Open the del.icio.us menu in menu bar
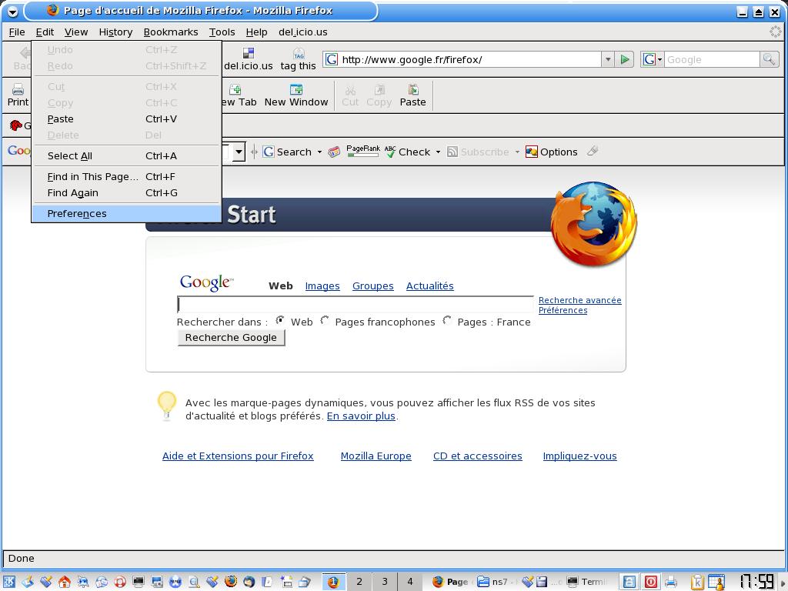This screenshot has height=591, width=788. 303,32
